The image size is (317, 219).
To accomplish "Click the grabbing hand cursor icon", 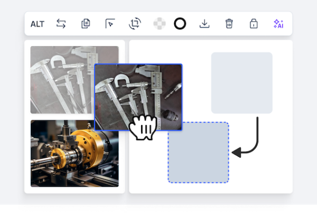I will pos(142,128).
